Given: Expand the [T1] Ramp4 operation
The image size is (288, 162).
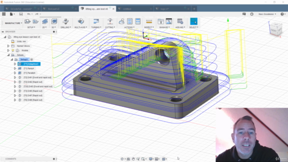Looking at the screenshot, I should pyautogui.click(x=15, y=68).
